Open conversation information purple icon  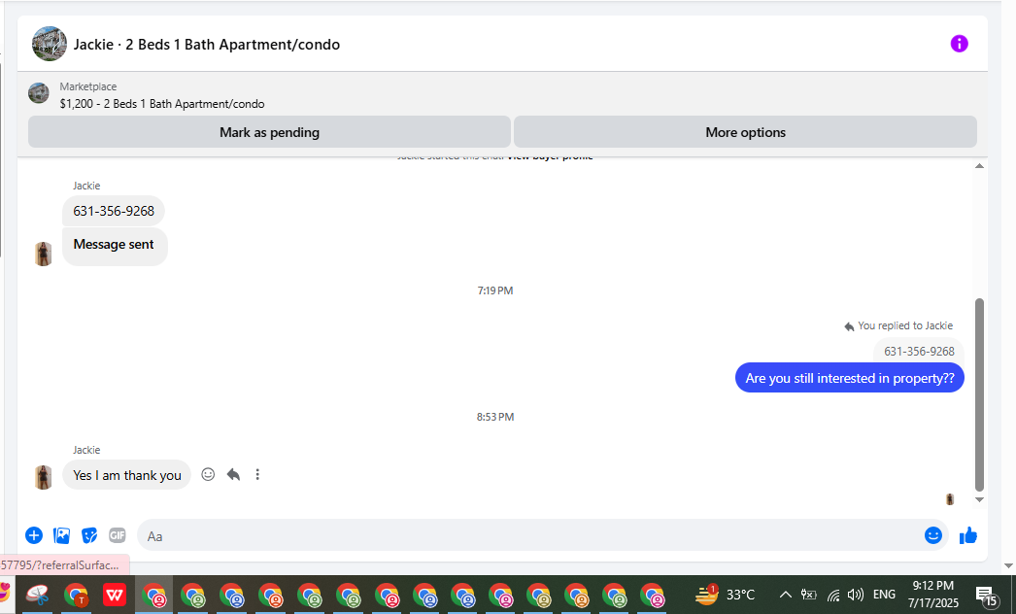point(959,44)
